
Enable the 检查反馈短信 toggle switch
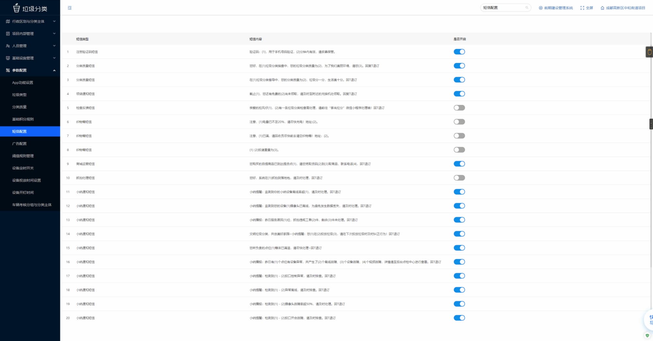[459, 108]
